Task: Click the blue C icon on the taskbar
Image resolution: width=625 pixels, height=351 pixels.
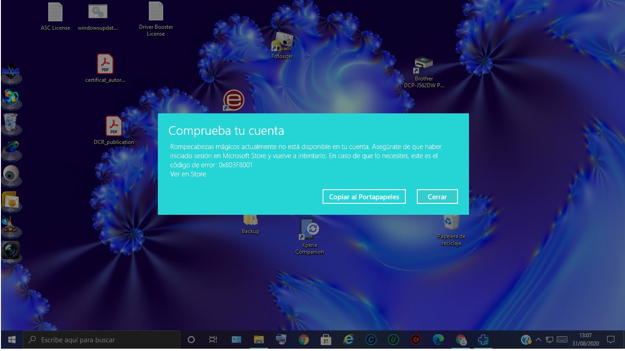Action: coord(371,340)
